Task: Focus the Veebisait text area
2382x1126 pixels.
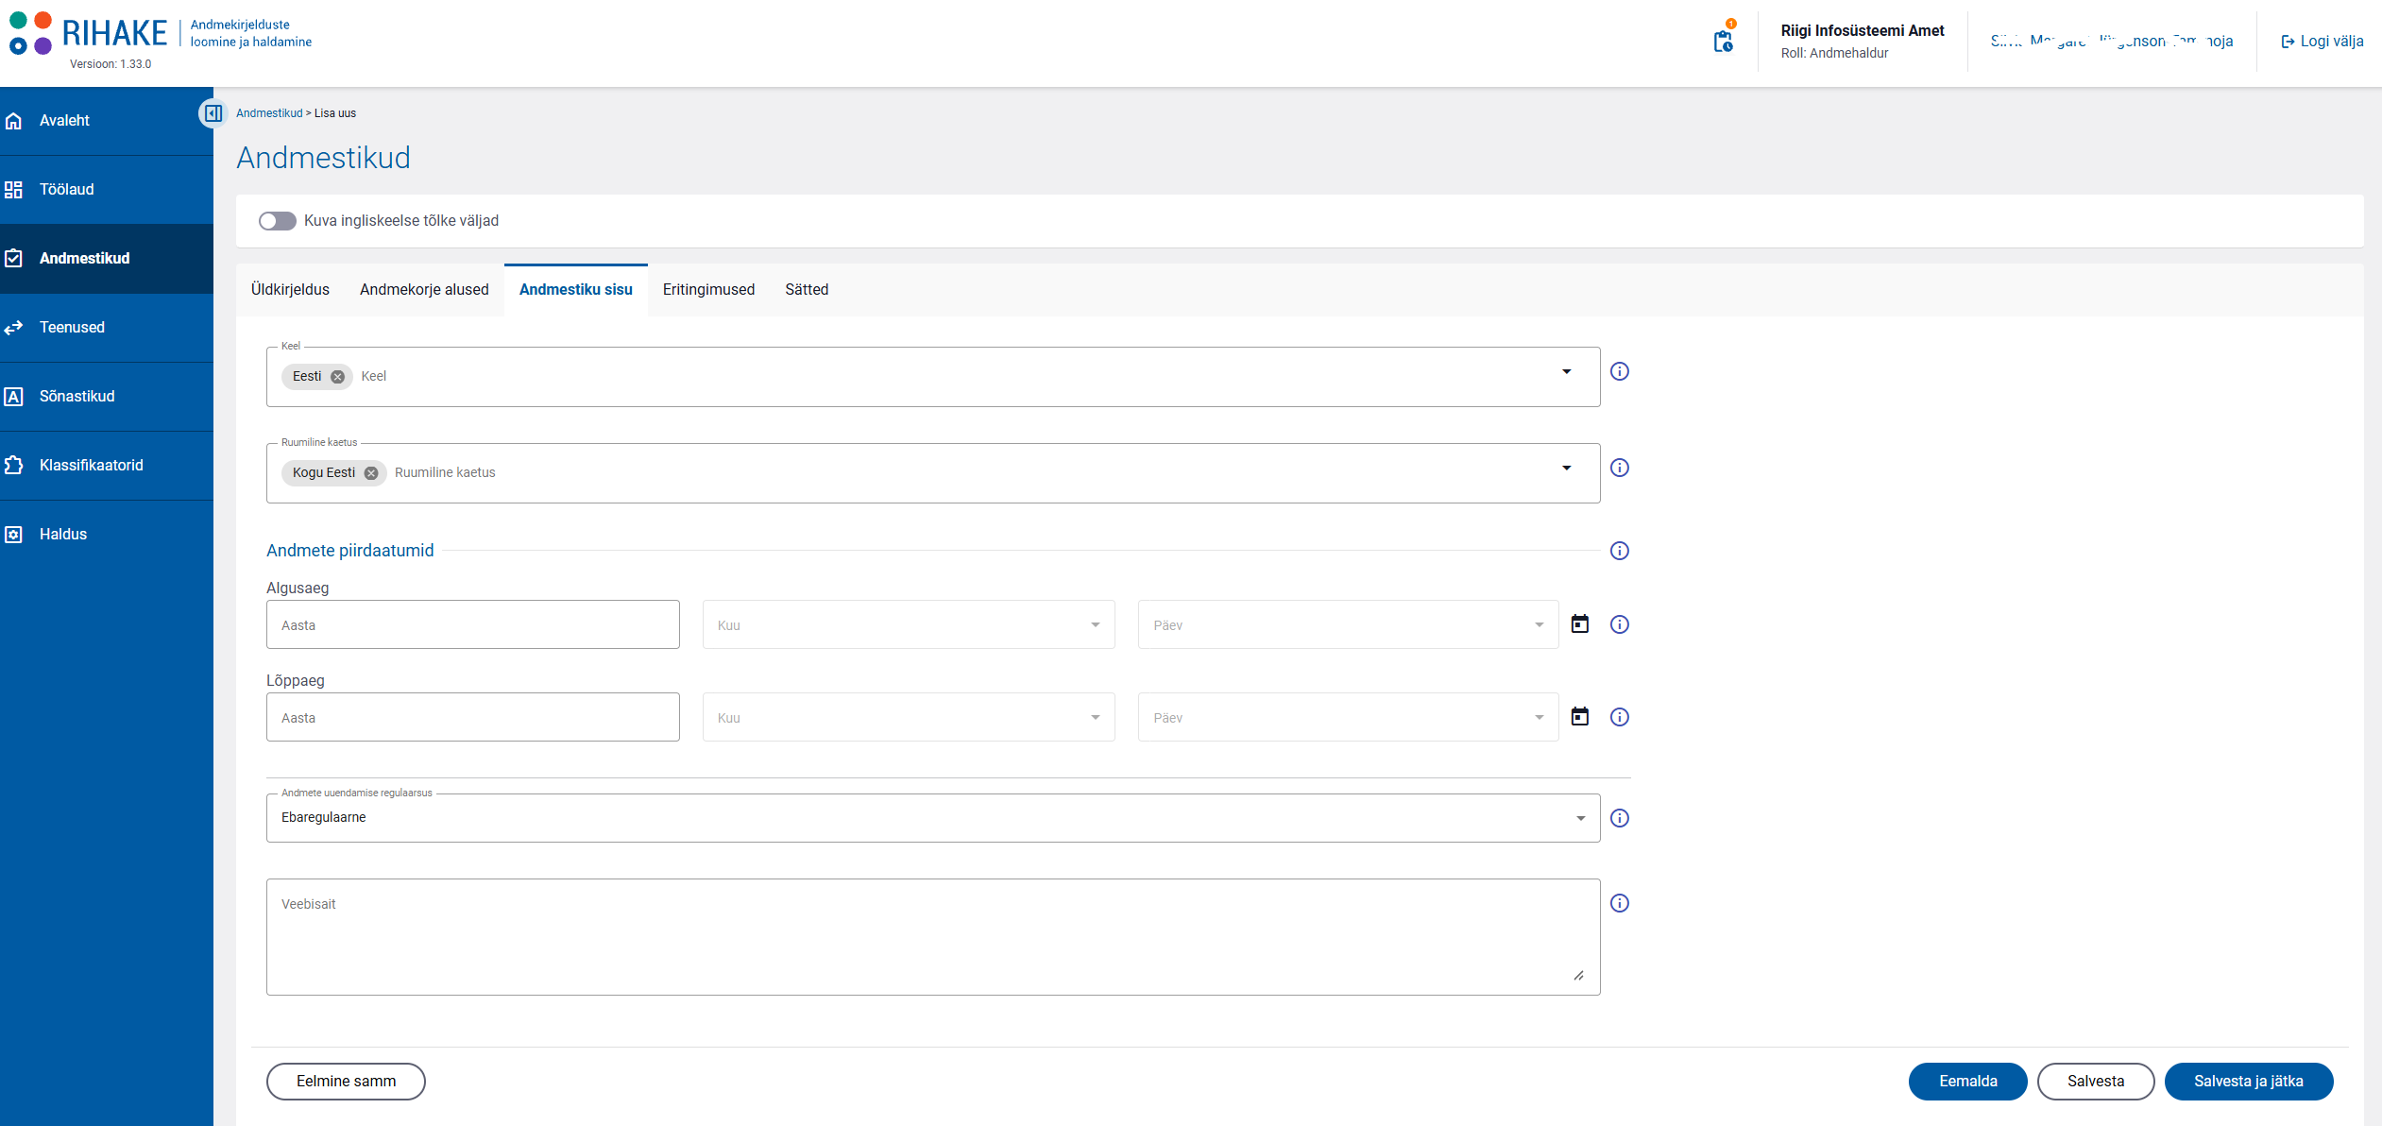Action: (x=933, y=937)
